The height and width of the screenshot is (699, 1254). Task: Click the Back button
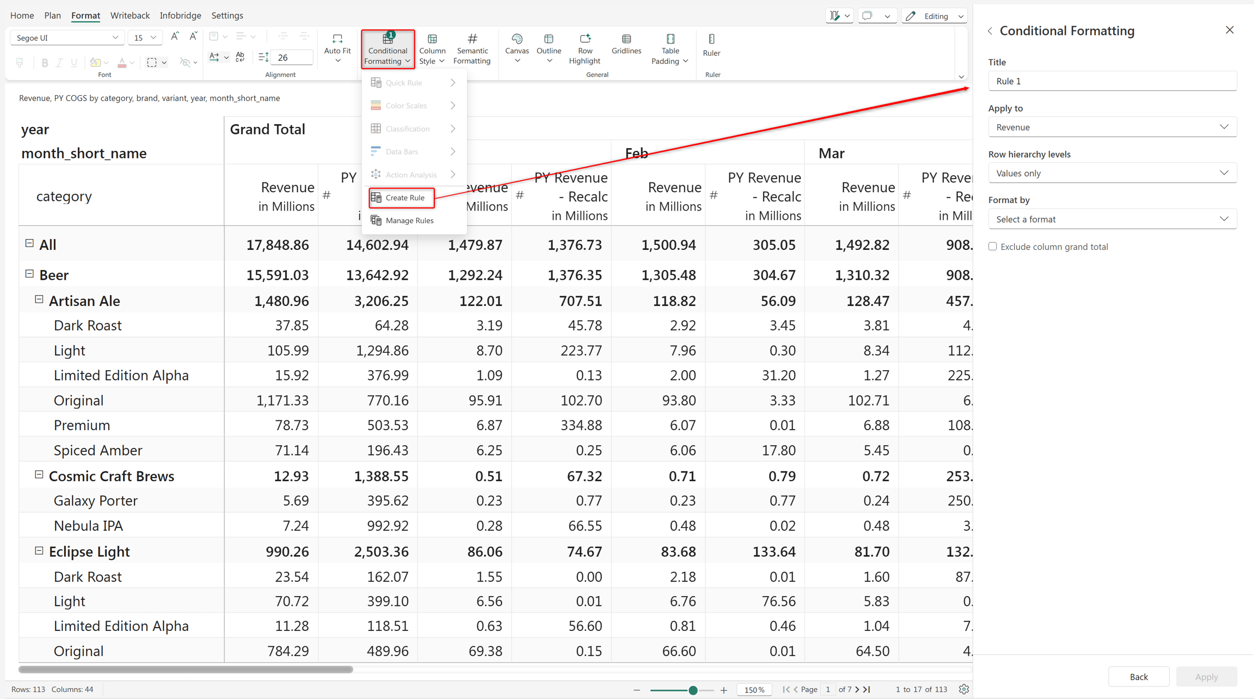point(1139,677)
